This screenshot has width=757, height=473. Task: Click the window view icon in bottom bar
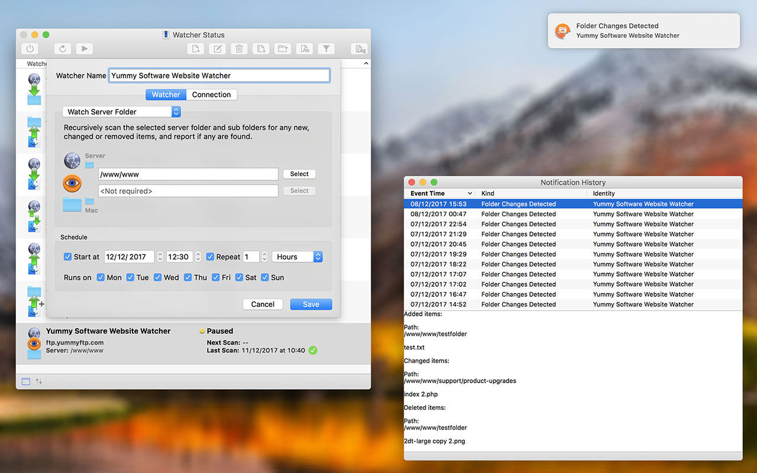[x=26, y=381]
